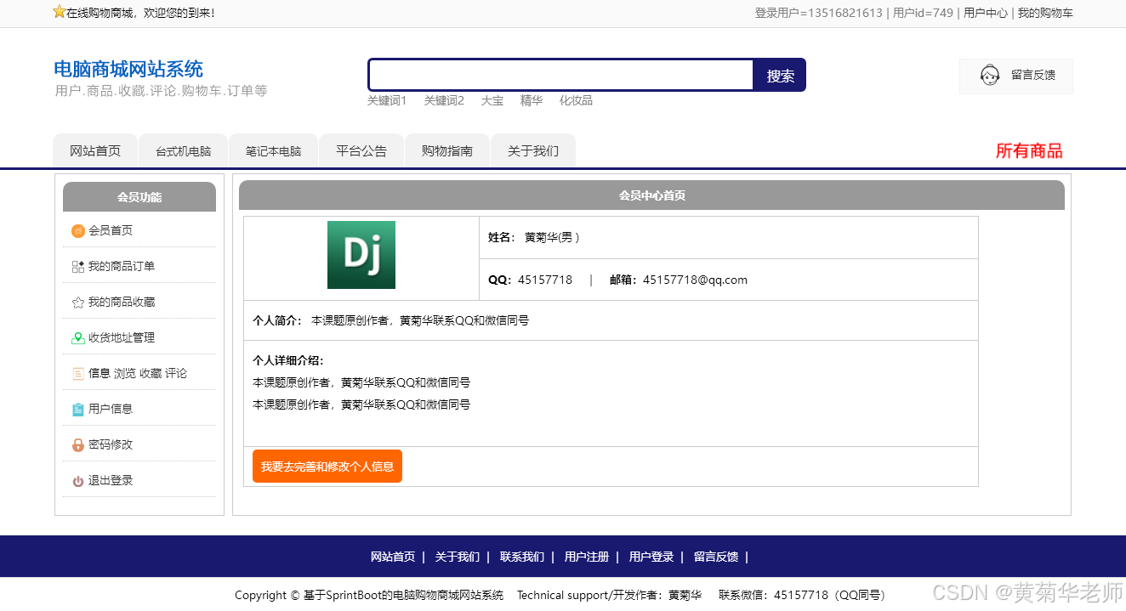Click the headset icon for 留言反馈
The height and width of the screenshot is (611, 1126).
pyautogui.click(x=990, y=76)
